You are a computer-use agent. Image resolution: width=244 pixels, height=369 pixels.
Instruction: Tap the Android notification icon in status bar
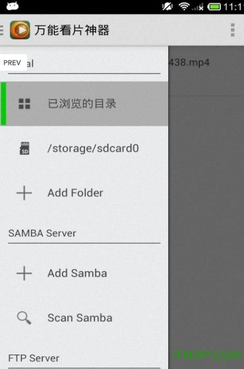coord(13,6)
